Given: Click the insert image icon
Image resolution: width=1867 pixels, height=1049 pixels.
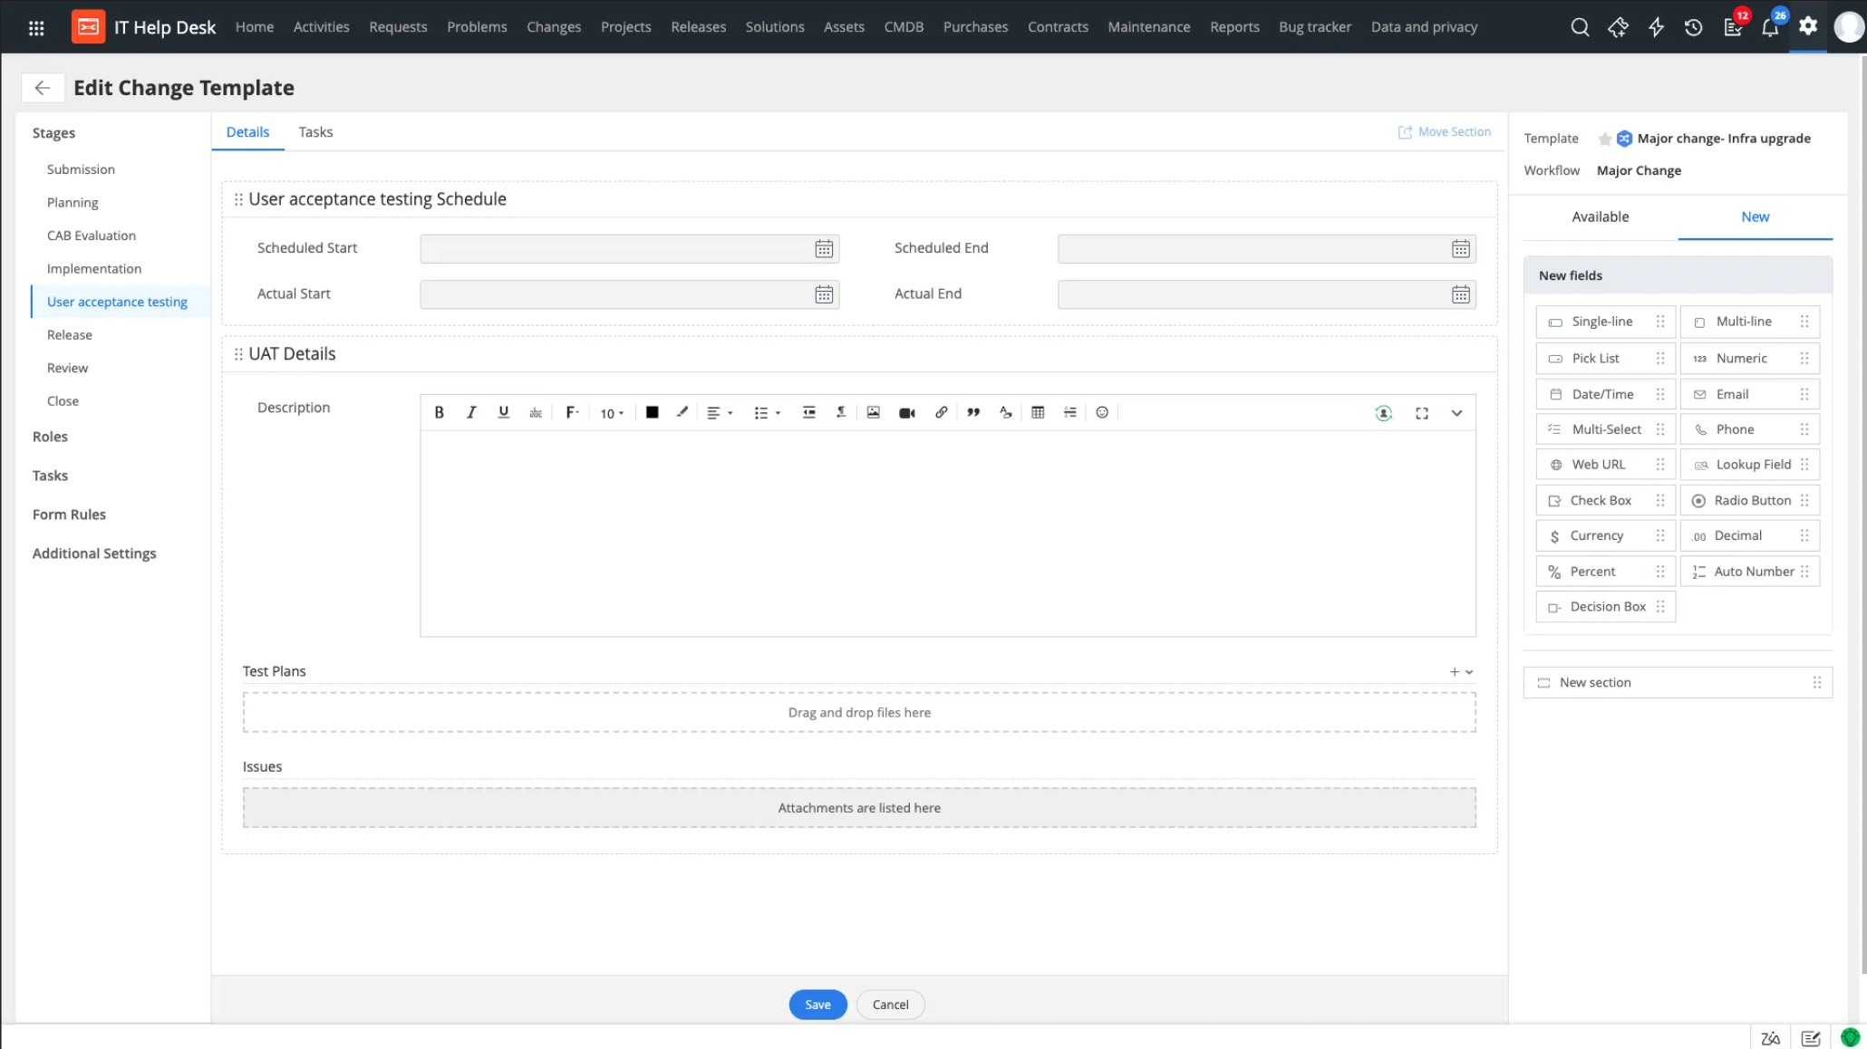Looking at the screenshot, I should point(873,413).
